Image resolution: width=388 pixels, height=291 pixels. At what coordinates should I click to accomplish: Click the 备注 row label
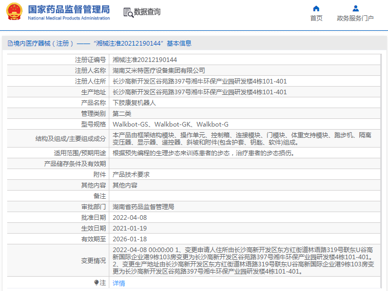click(x=100, y=196)
